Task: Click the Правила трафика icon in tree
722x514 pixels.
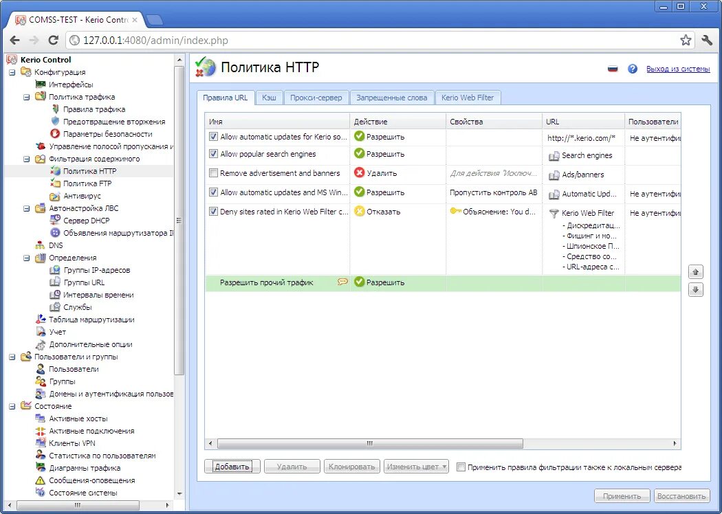Action: (55, 109)
